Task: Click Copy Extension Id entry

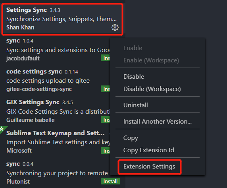Action: click(149, 150)
